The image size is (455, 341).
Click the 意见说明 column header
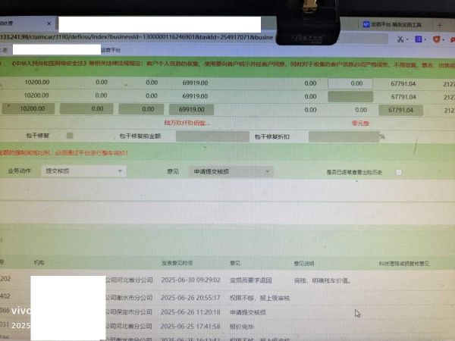[x=304, y=264]
